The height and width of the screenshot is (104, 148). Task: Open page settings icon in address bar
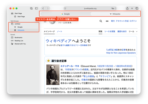[65, 9]
